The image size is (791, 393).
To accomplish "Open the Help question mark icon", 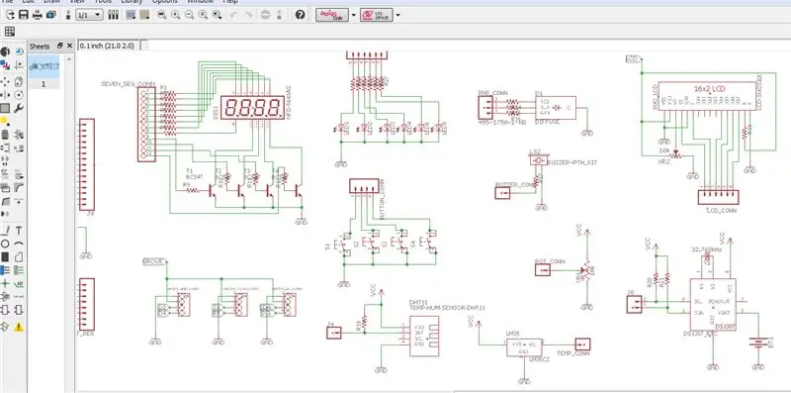I will pyautogui.click(x=301, y=15).
